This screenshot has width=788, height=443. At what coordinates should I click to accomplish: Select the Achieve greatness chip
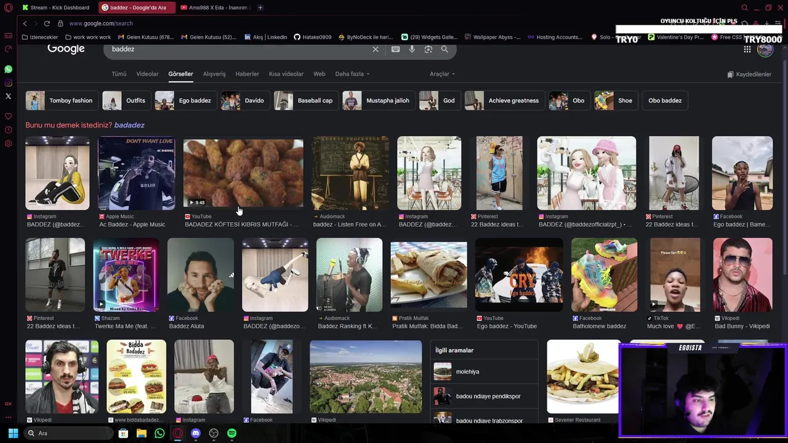point(505,100)
